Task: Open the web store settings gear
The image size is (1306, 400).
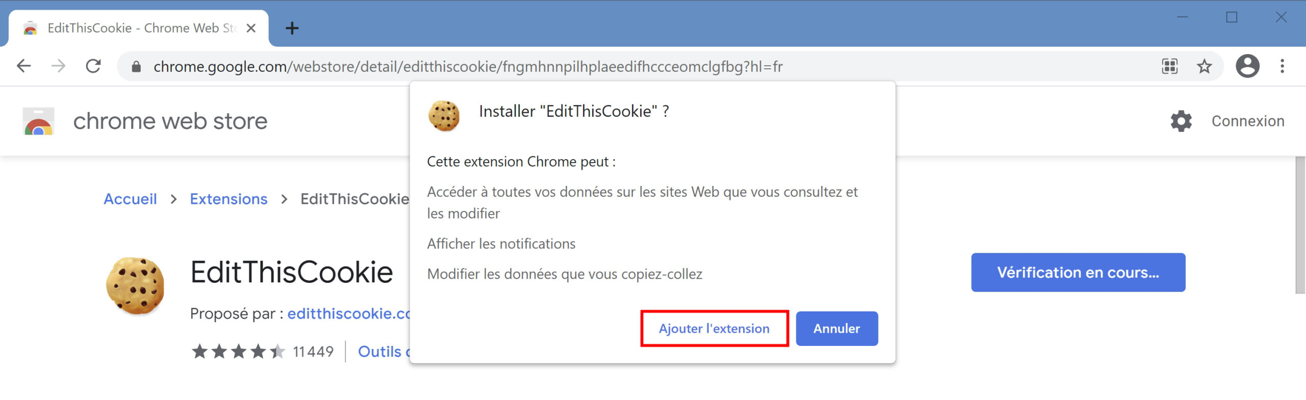Action: [x=1181, y=121]
